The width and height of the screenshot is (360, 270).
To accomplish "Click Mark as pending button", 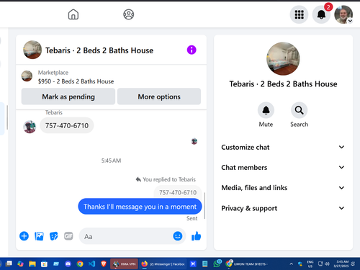I will 68,96.
